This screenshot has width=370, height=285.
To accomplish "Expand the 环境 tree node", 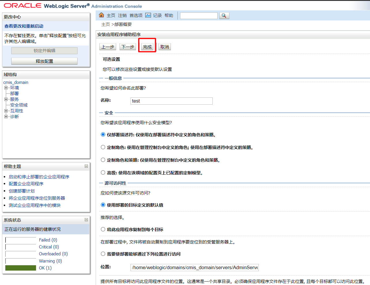I will pos(6,88).
